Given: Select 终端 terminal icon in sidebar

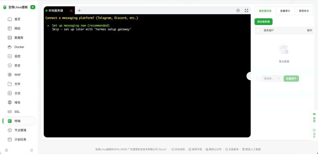Looking at the screenshot, I should 10,121.
